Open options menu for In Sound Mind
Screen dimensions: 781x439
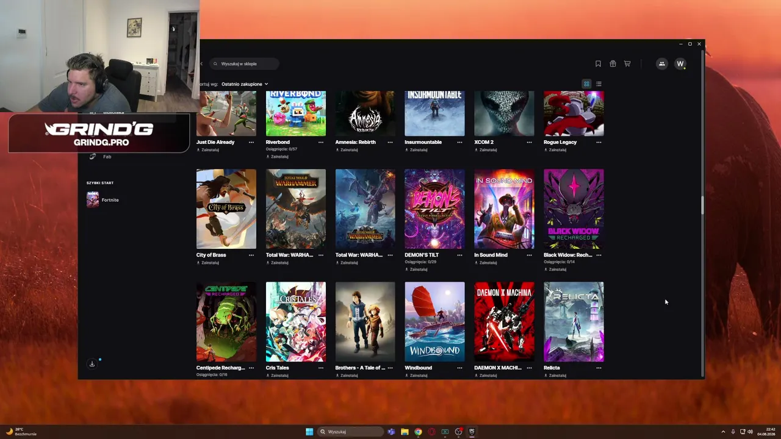click(529, 255)
